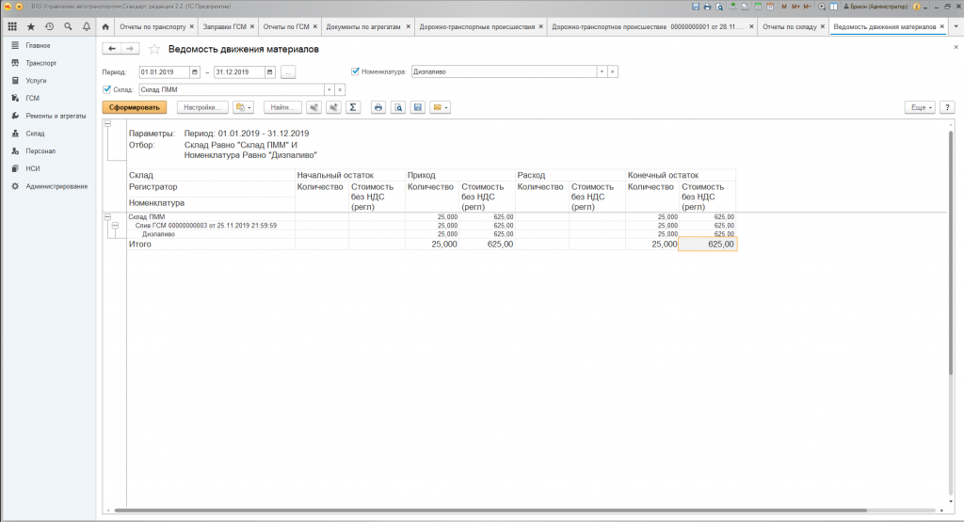Toggle the Склад filter checkbox
Image resolution: width=964 pixels, height=522 pixels.
coord(107,89)
